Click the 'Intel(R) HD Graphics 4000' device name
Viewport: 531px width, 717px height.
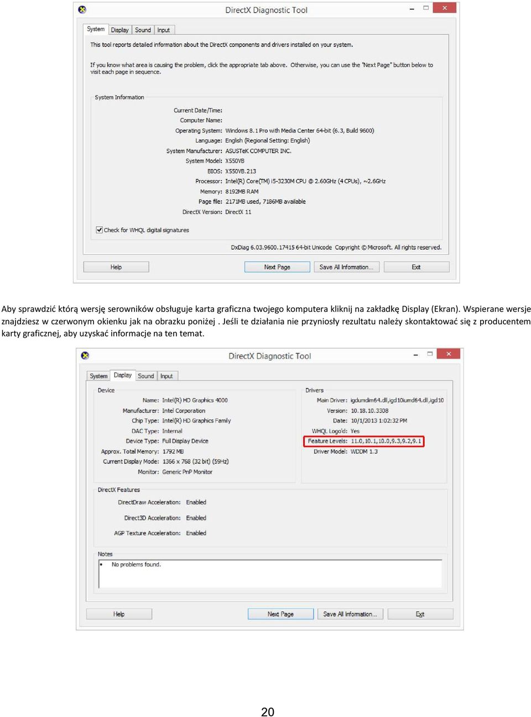pyautogui.click(x=195, y=400)
